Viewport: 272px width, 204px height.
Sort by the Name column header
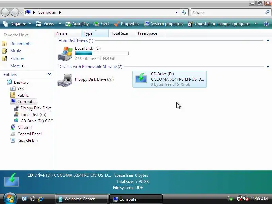tap(68, 33)
